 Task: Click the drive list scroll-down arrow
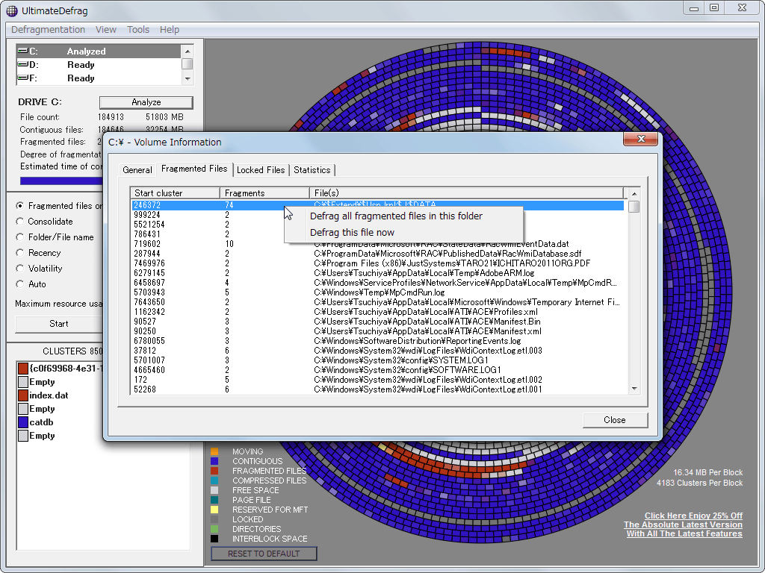[x=188, y=78]
